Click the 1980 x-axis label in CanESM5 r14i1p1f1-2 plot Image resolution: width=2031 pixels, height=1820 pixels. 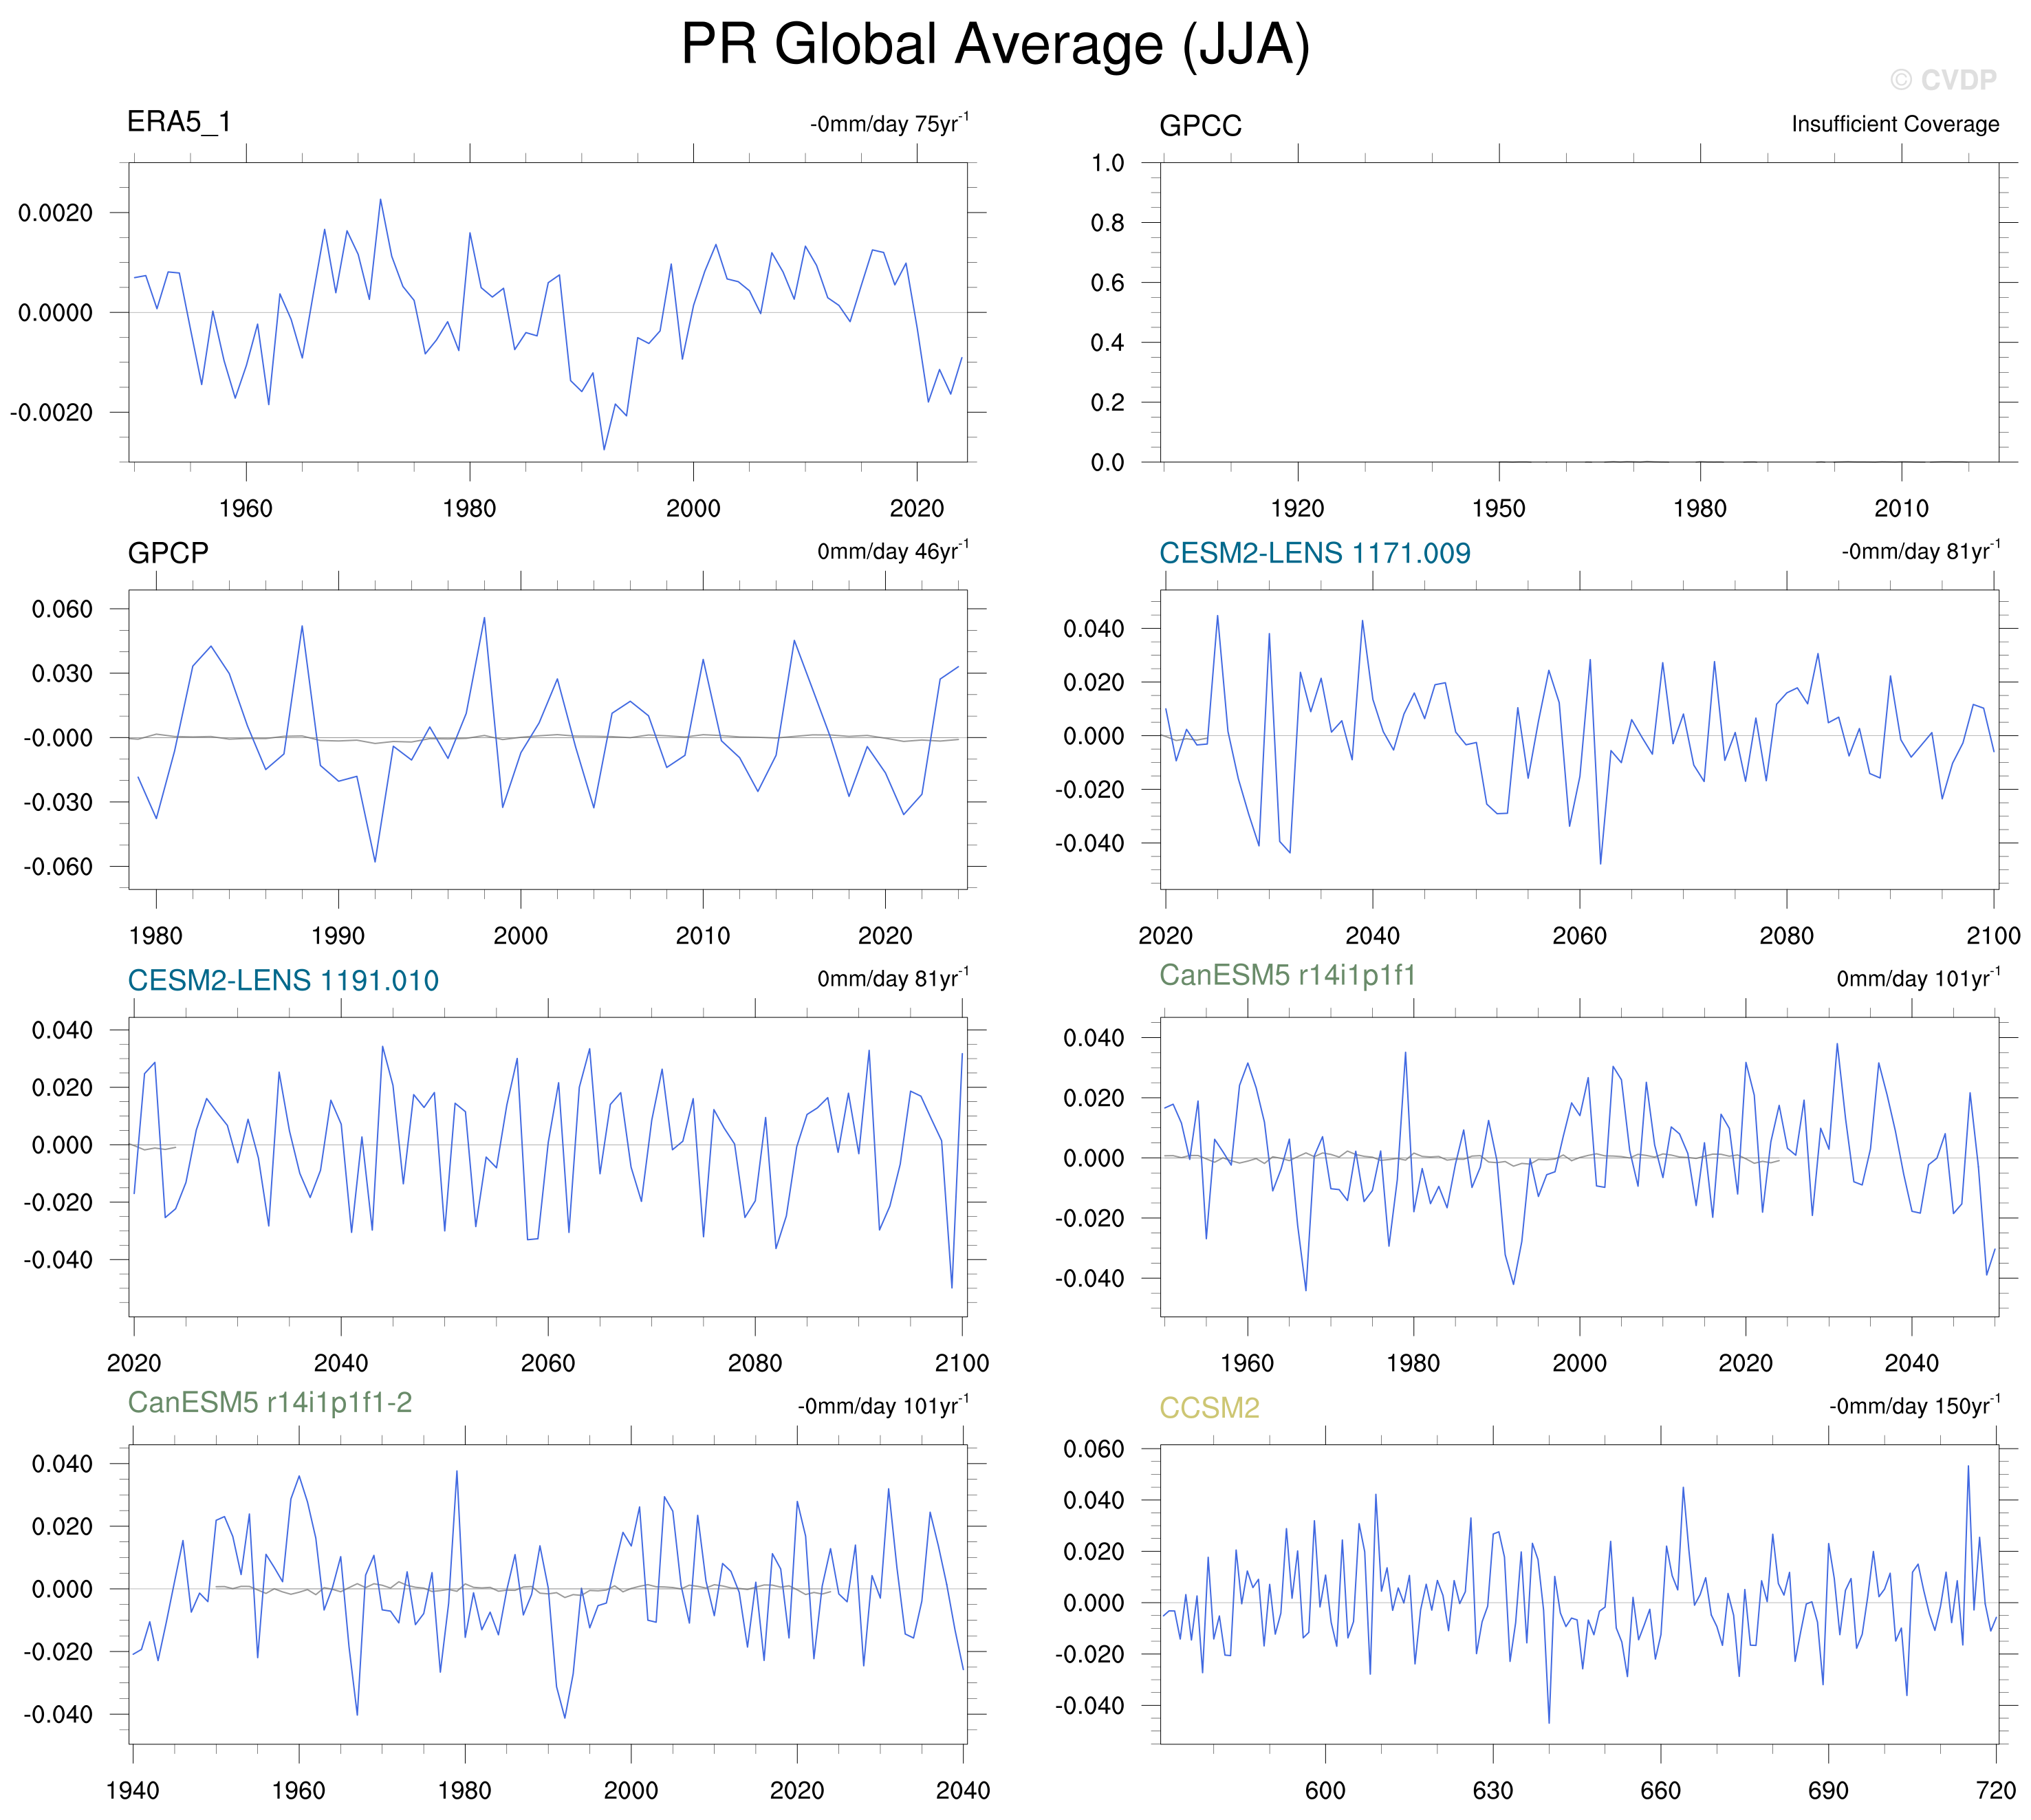465,1790
